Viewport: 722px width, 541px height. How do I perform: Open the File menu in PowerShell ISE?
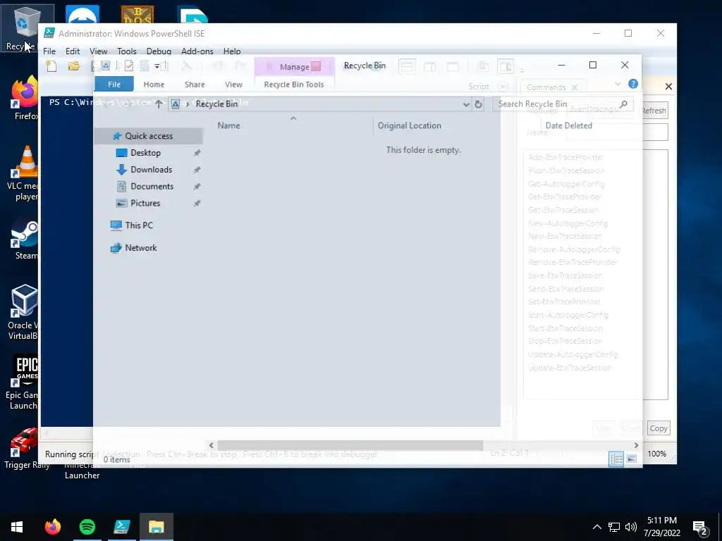click(49, 51)
